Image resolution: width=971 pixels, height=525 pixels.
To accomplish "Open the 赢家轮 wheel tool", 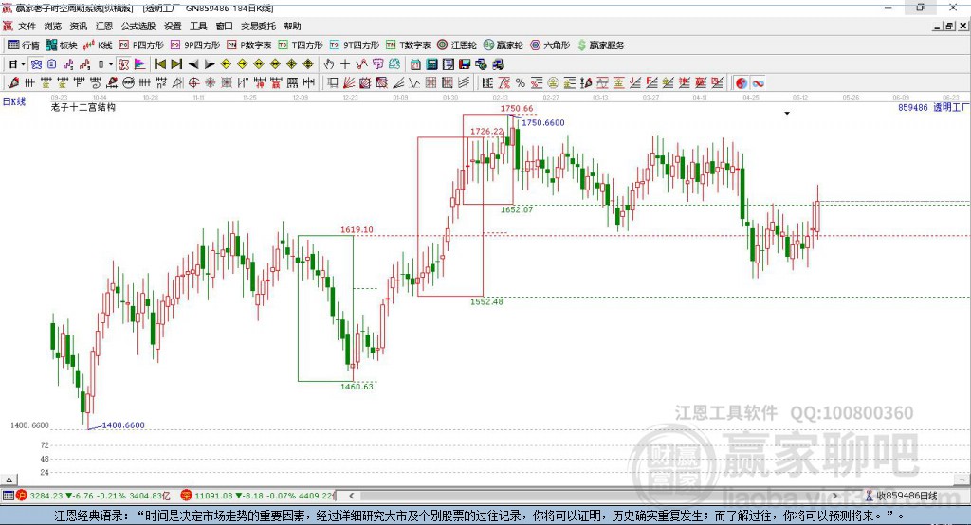I will coord(504,45).
